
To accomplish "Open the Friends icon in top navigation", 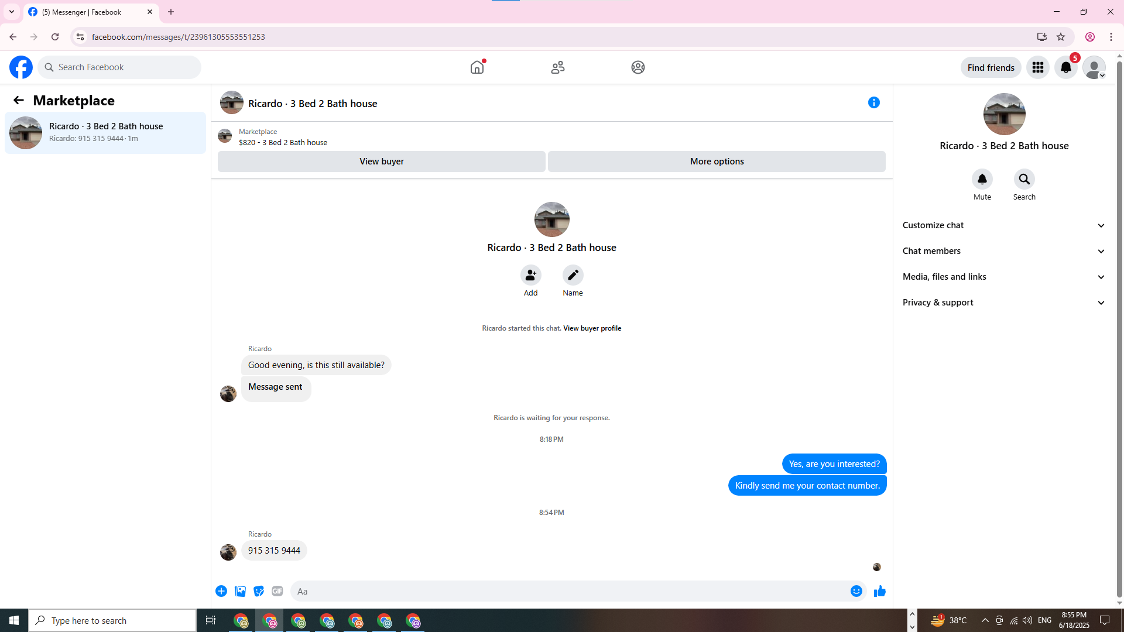I will 558,67.
